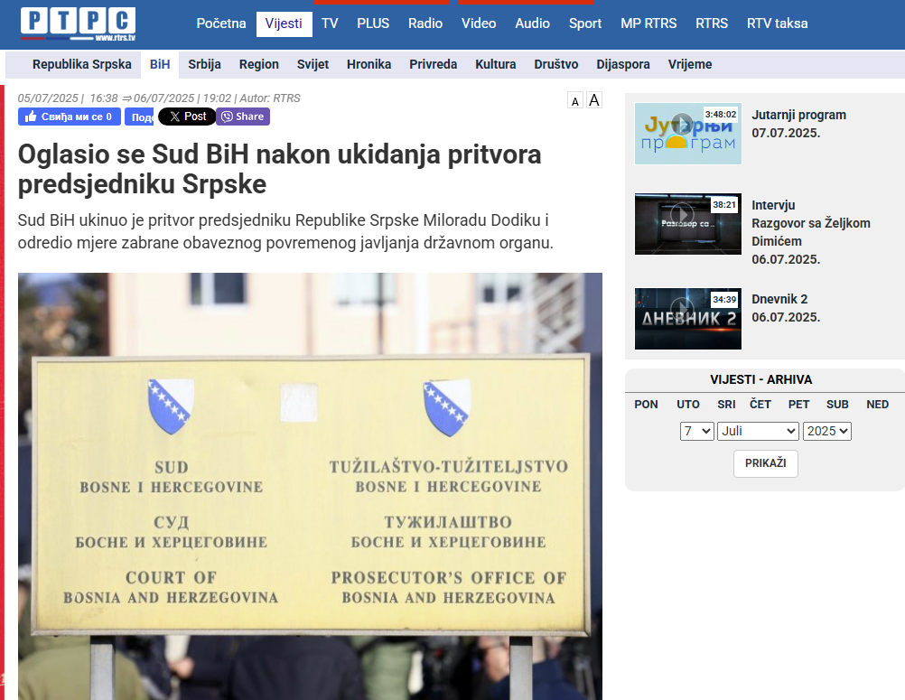
Task: Select the Hronika news category tab
Action: [369, 64]
